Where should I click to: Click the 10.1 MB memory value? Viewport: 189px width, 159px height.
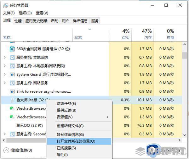[x=144, y=100]
